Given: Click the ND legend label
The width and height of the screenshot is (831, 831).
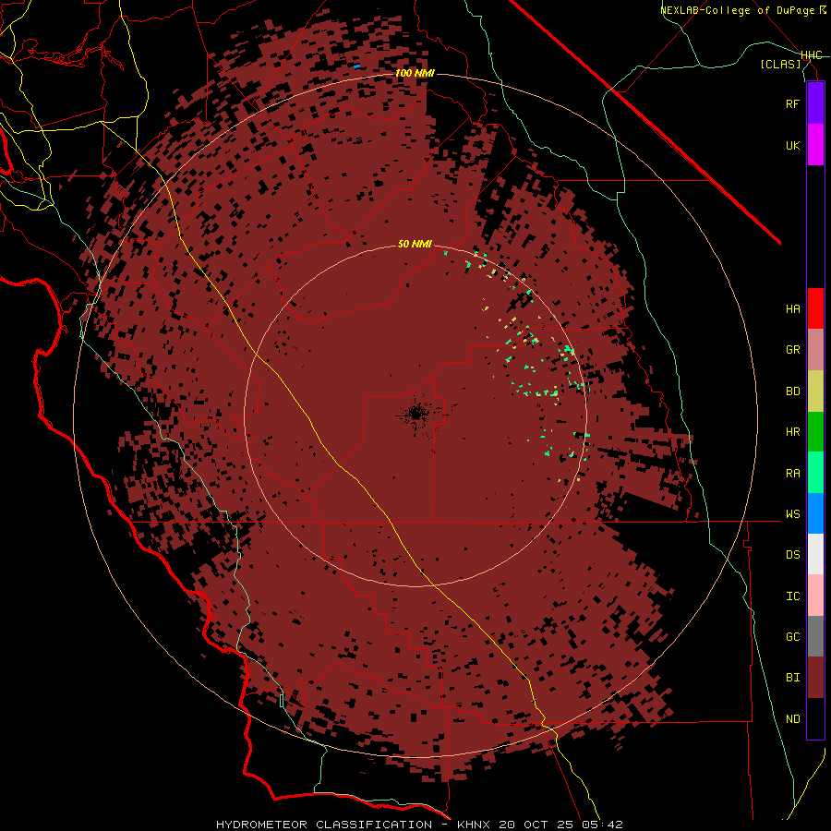Looking at the screenshot, I should pos(793,718).
